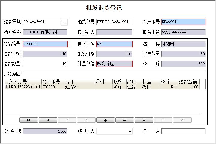
Task: Click the post checkmark navigator button
Action: [x=163, y=120]
